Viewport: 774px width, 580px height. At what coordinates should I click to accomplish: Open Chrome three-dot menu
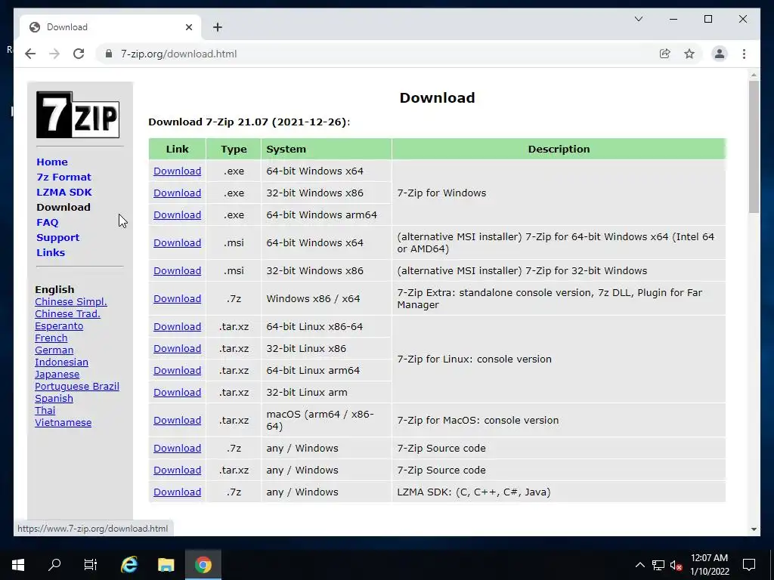point(744,54)
